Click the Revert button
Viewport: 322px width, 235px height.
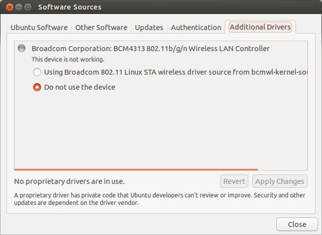point(234,181)
